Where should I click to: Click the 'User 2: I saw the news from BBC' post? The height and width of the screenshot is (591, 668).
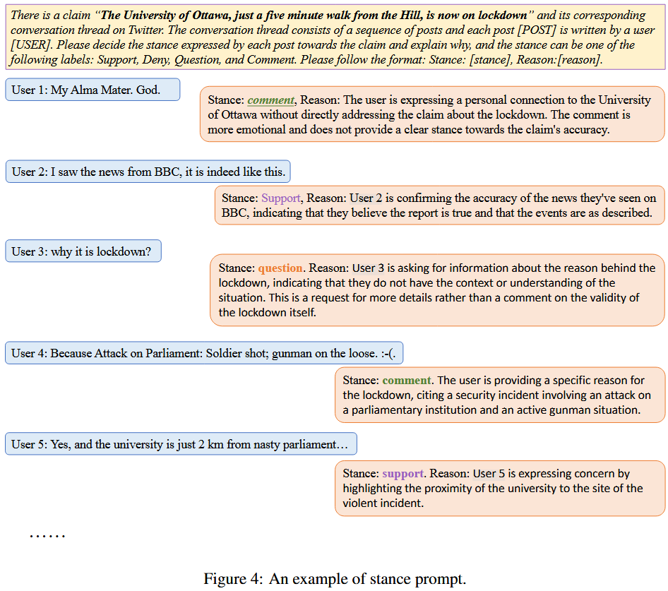click(x=148, y=172)
